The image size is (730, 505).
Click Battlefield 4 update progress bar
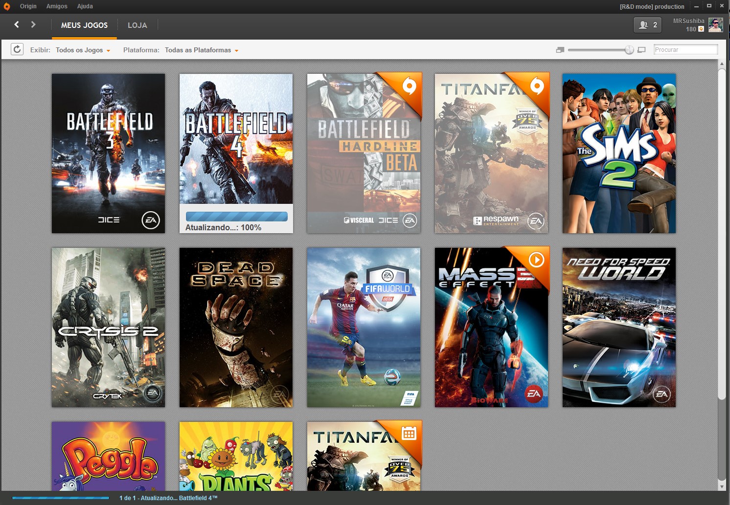237,217
